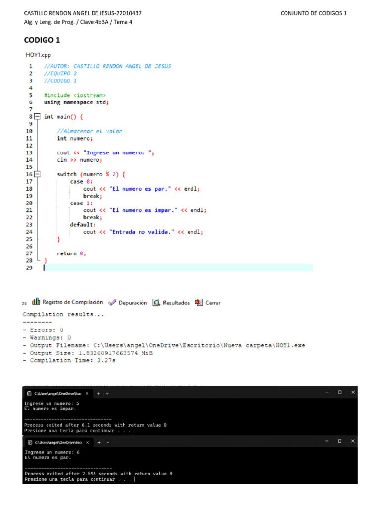This screenshot has width=380, height=507.
Task: Click the 'default:' line
Action: [x=83, y=225]
